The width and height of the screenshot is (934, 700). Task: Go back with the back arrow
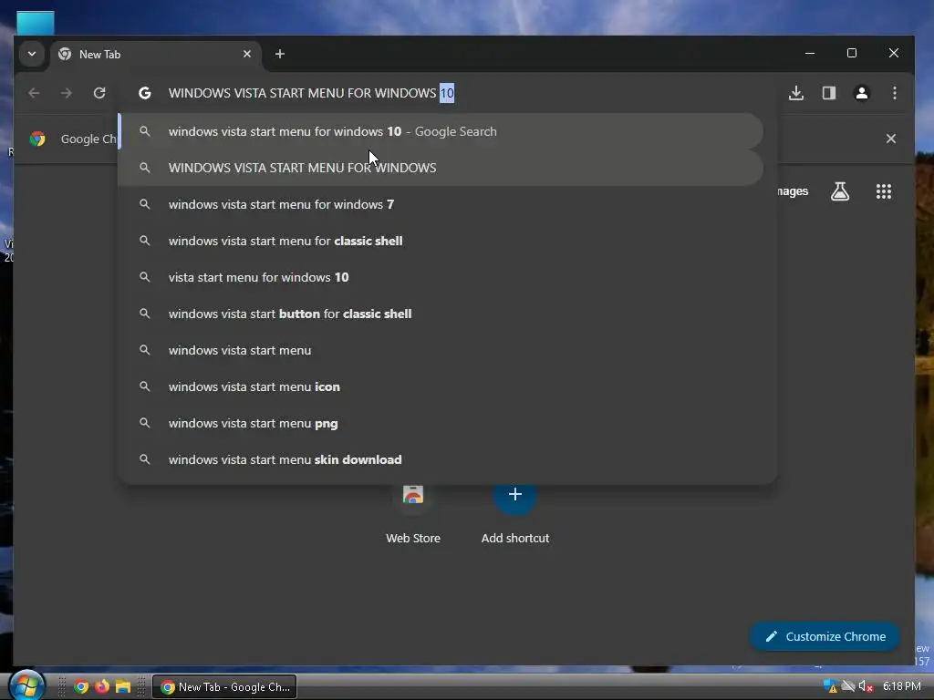pyautogui.click(x=34, y=93)
